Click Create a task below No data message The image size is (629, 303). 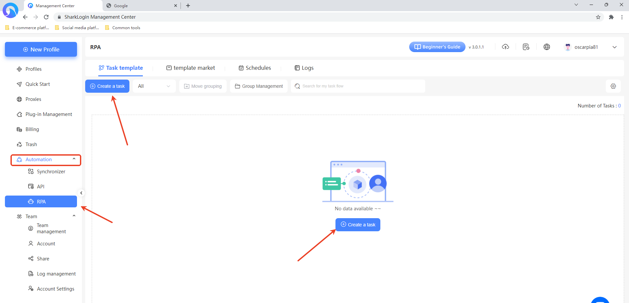pyautogui.click(x=358, y=225)
